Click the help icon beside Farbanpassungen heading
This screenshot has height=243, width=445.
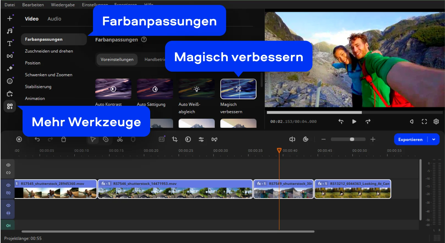(x=144, y=39)
